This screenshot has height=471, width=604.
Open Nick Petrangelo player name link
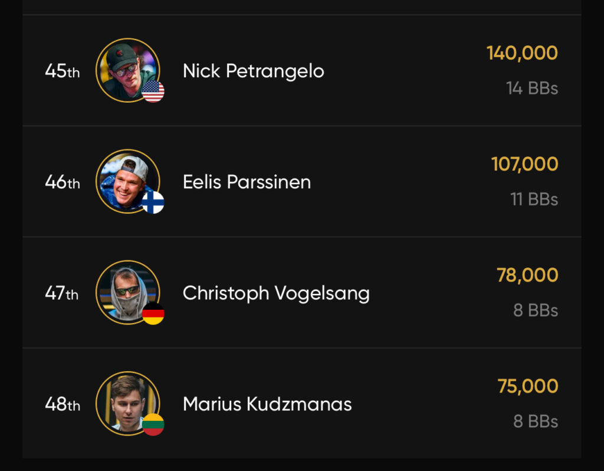[x=253, y=71]
